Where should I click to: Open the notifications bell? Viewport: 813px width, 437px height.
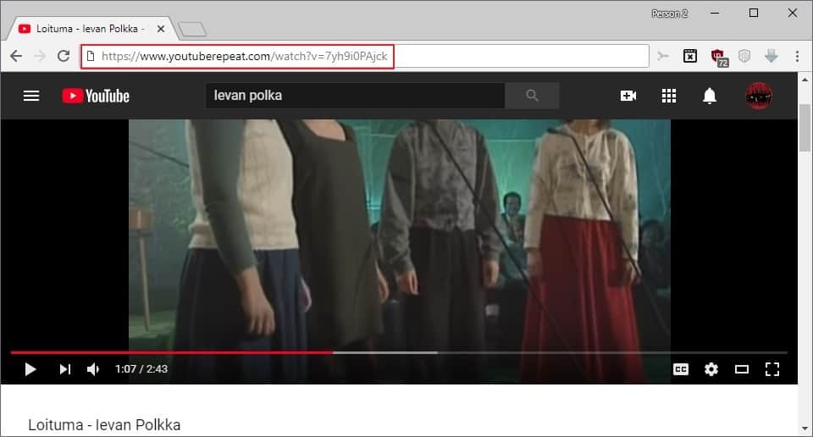click(710, 96)
